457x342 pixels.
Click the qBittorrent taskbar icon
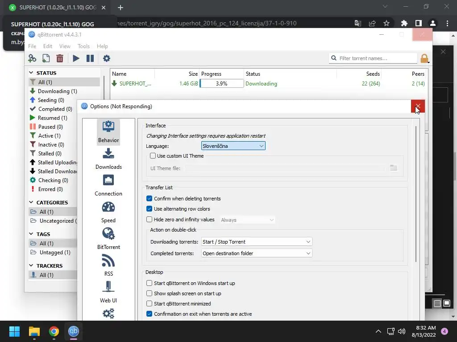pos(74,331)
